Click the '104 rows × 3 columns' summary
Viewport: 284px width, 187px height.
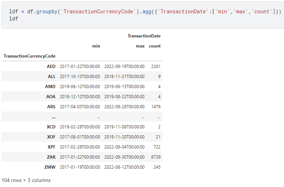26,180
